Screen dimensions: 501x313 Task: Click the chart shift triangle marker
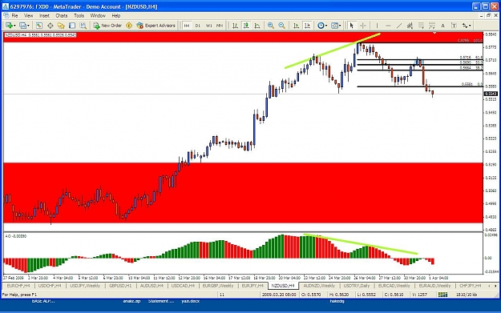(434, 33)
